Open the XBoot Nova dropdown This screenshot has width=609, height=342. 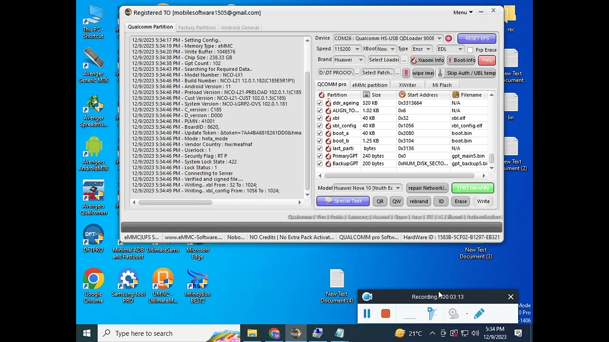pyautogui.click(x=386, y=49)
